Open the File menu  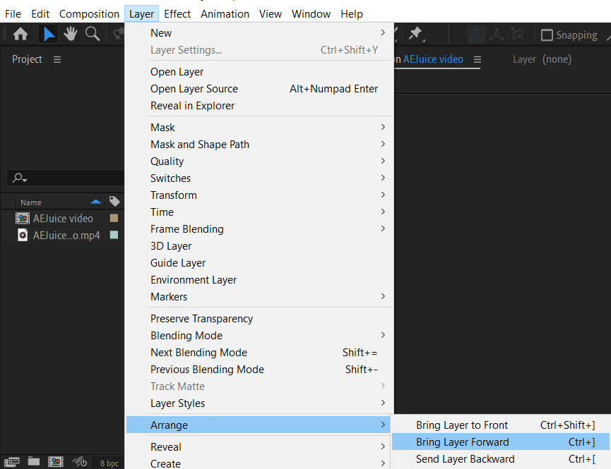13,14
